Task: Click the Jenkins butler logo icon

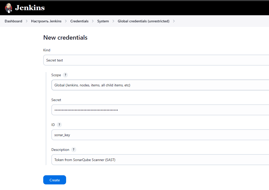Action: tap(8, 8)
